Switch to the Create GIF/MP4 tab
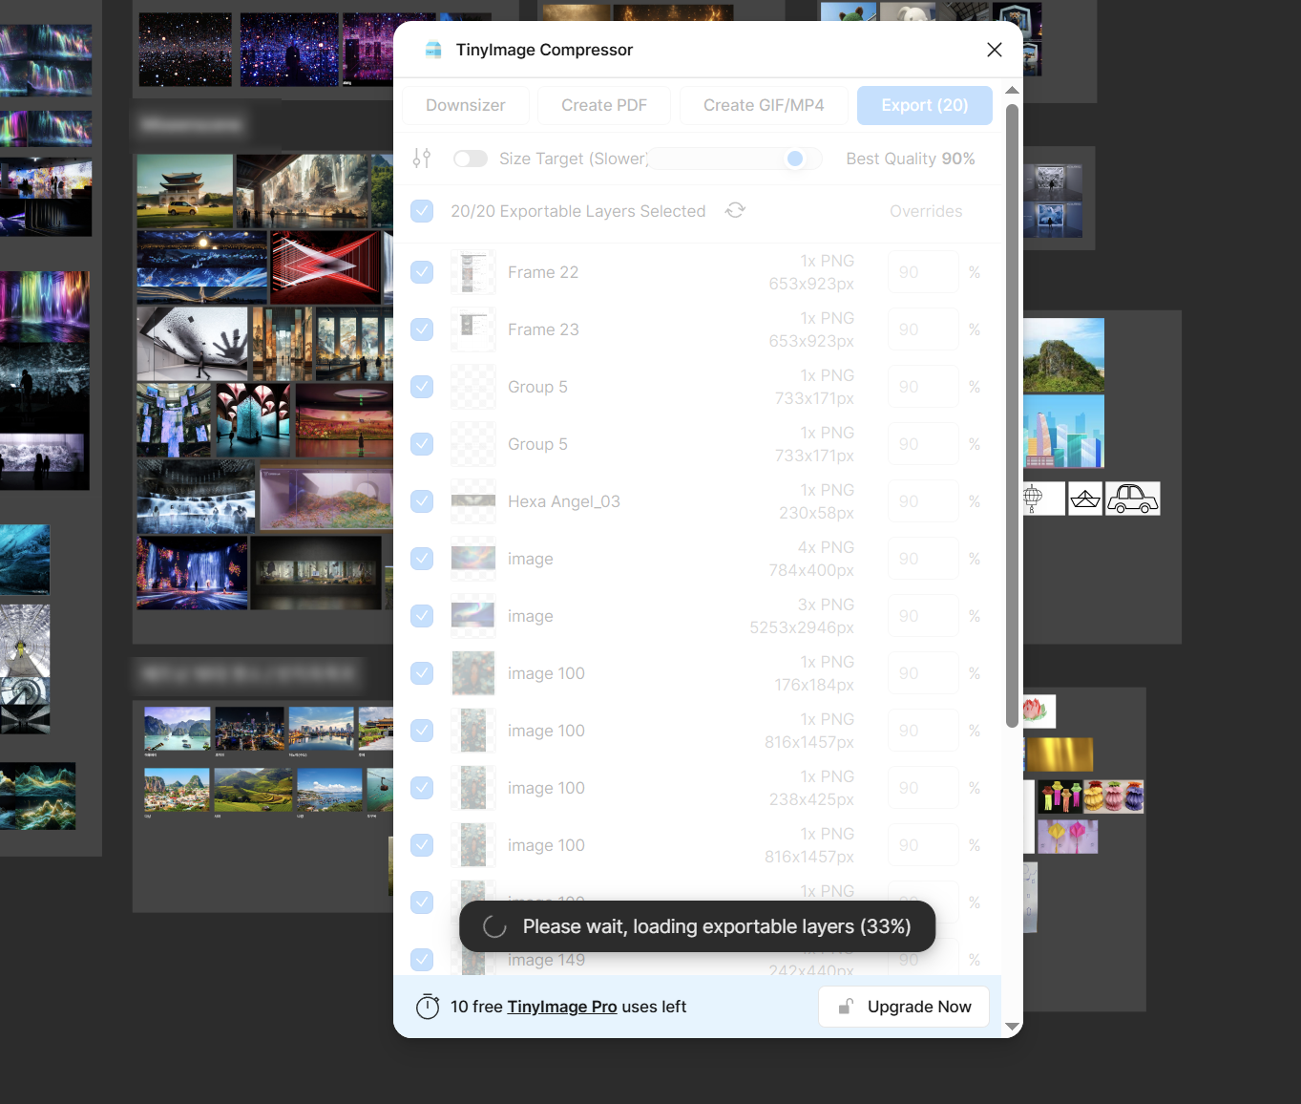The height and width of the screenshot is (1104, 1301). tap(764, 105)
